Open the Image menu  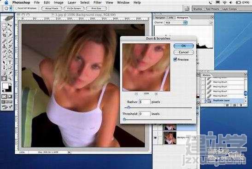(59, 2)
